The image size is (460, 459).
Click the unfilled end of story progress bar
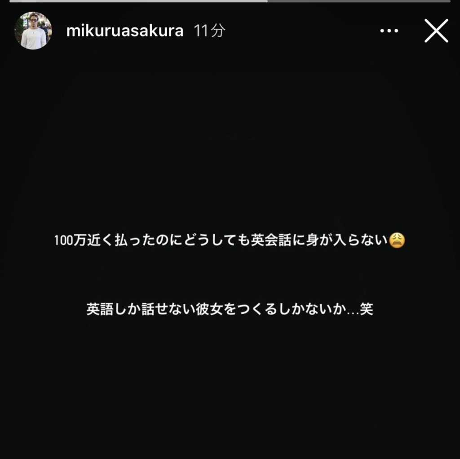click(x=359, y=1)
